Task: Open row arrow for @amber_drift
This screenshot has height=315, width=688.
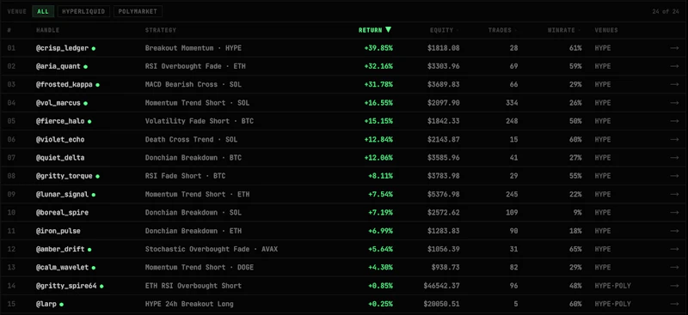Action: tap(674, 249)
